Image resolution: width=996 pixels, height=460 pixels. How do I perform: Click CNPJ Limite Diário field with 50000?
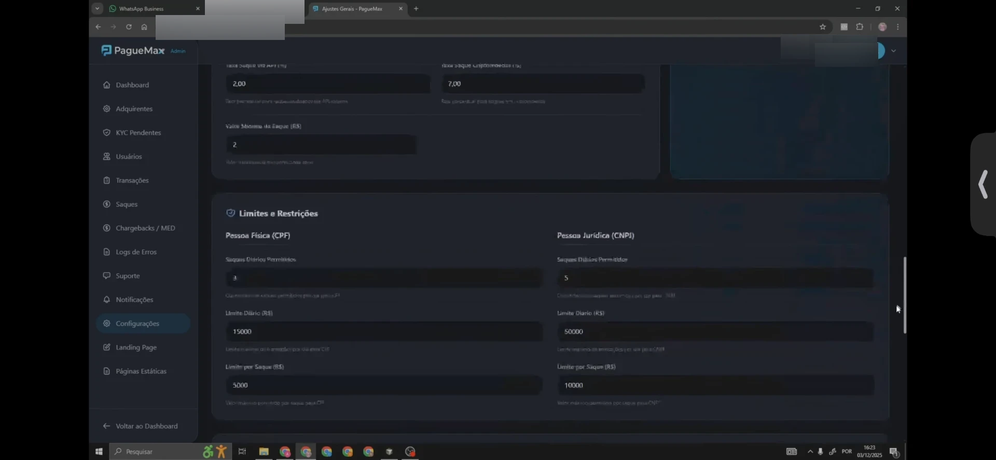[x=715, y=331]
